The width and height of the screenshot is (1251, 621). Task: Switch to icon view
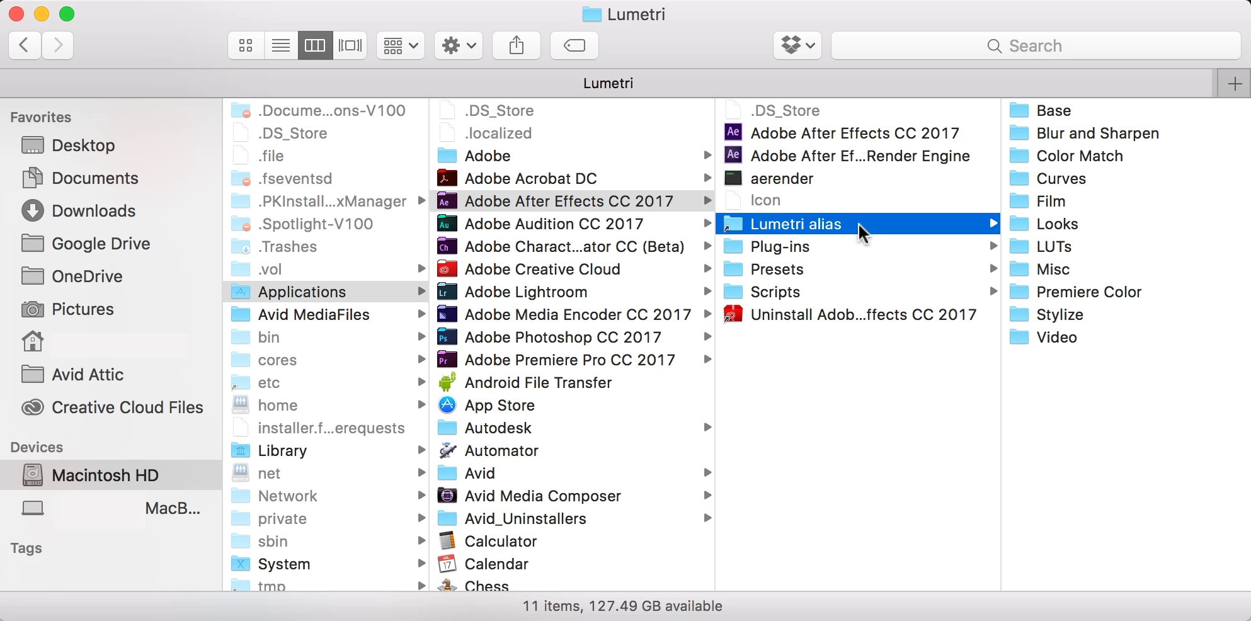[246, 45]
